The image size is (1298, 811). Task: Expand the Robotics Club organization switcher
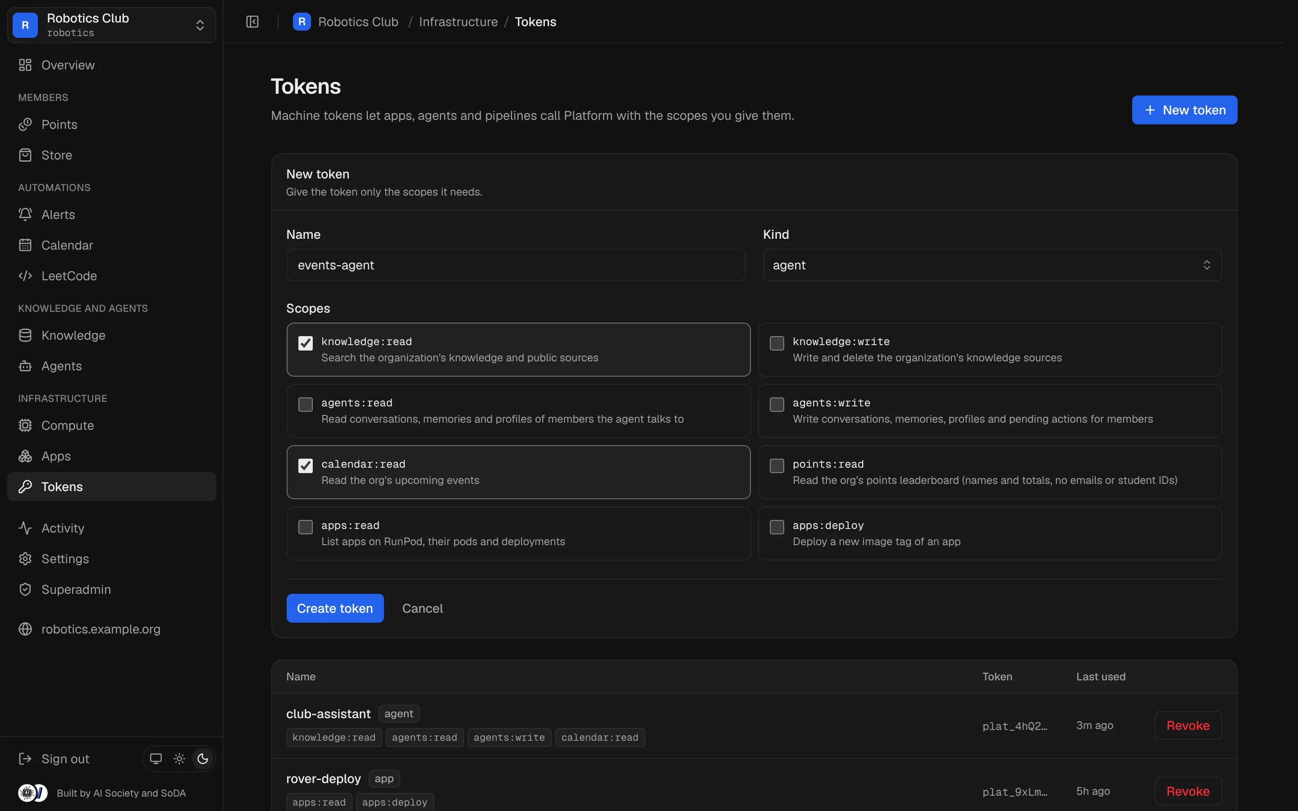[112, 25]
